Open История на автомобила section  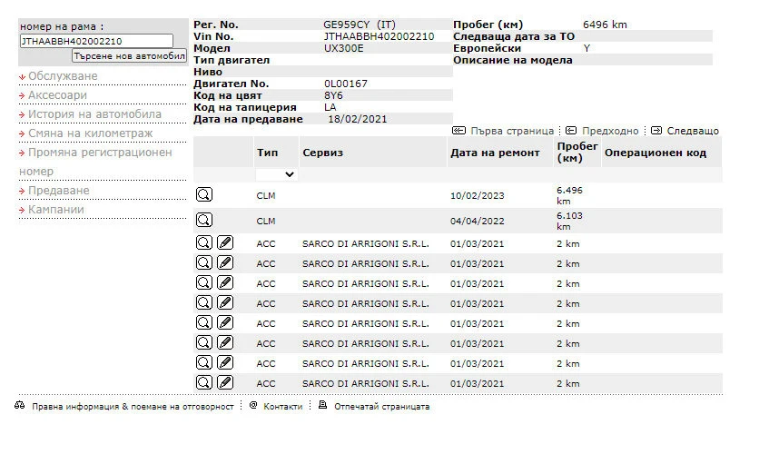94,114
